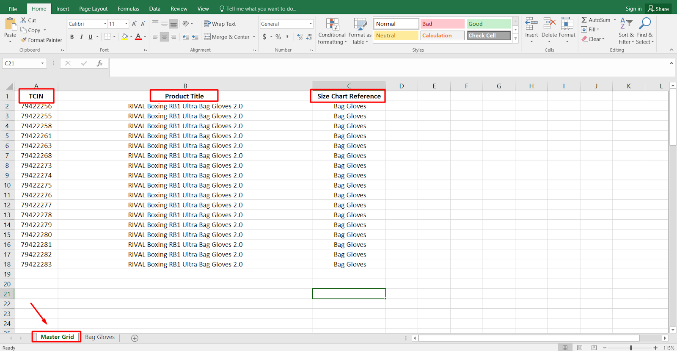Screen dimensions: 677x351
Task: Apply the Bad cell style
Action: pyautogui.click(x=442, y=24)
